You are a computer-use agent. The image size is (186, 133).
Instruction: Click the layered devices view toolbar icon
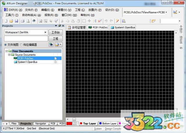click(34, 21)
